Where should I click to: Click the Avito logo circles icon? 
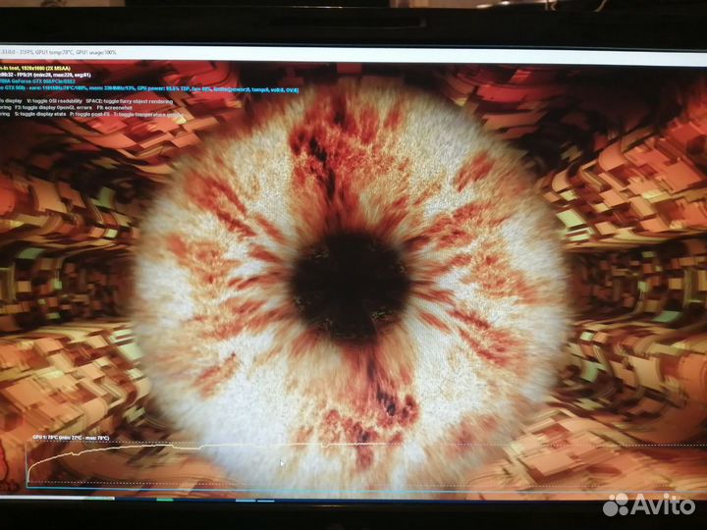pos(616,503)
